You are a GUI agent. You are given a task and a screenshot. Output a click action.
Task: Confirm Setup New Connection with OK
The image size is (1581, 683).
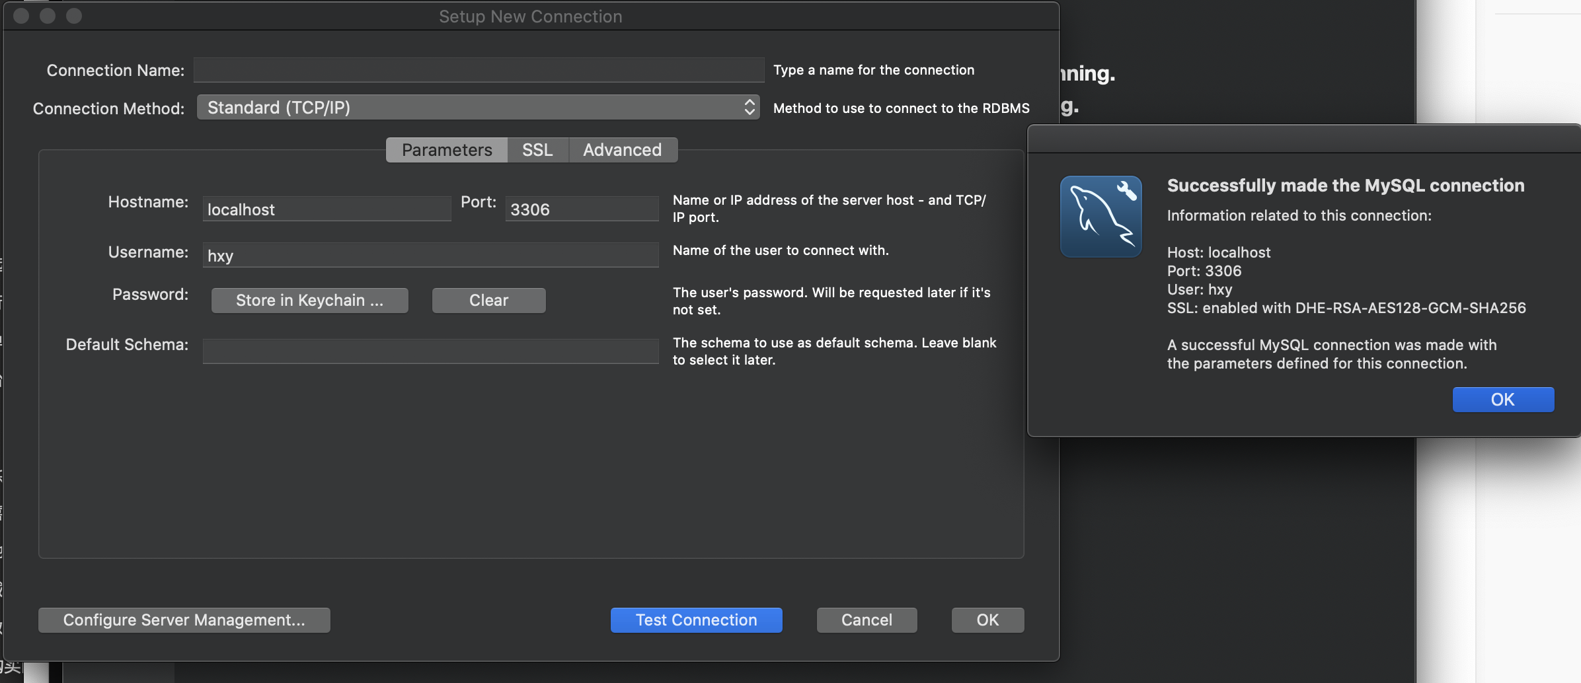[988, 620]
